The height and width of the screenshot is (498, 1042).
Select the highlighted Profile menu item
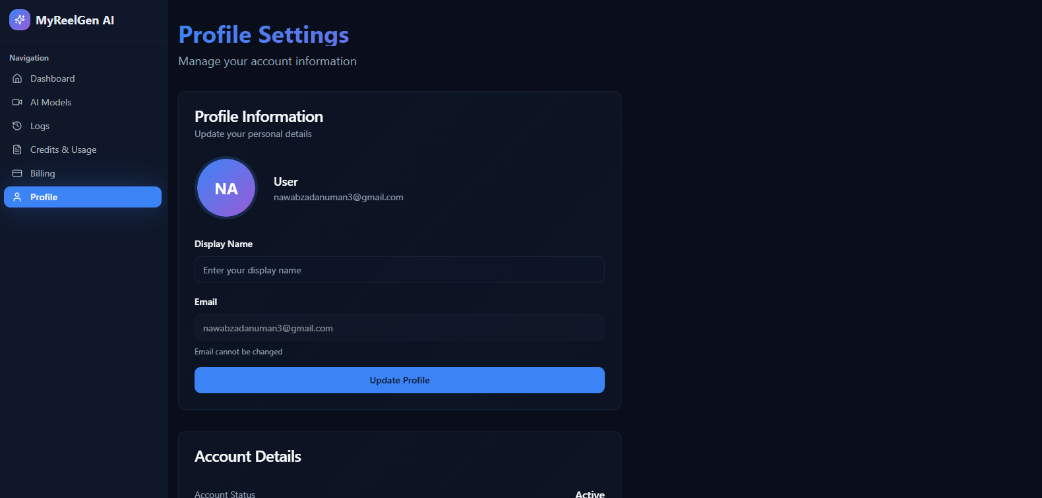82,197
